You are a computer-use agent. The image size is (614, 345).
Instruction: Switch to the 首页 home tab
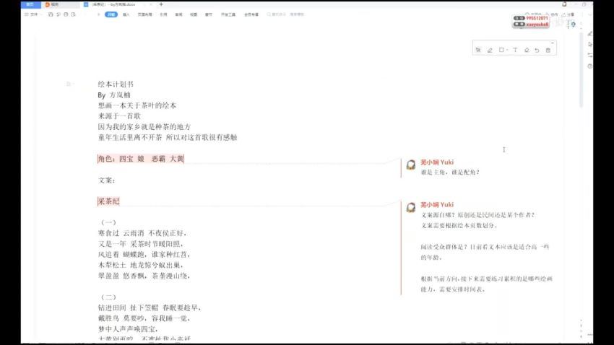30,4
